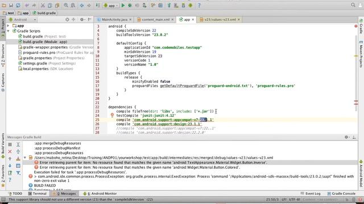Screen dimensions: 364x204
Task: Expand the app folder in project tree
Action: pyautogui.click(x=9, y=25)
